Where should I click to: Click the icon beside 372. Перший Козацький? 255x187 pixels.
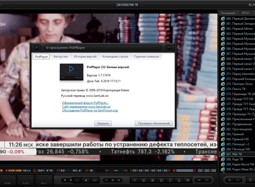(223, 79)
